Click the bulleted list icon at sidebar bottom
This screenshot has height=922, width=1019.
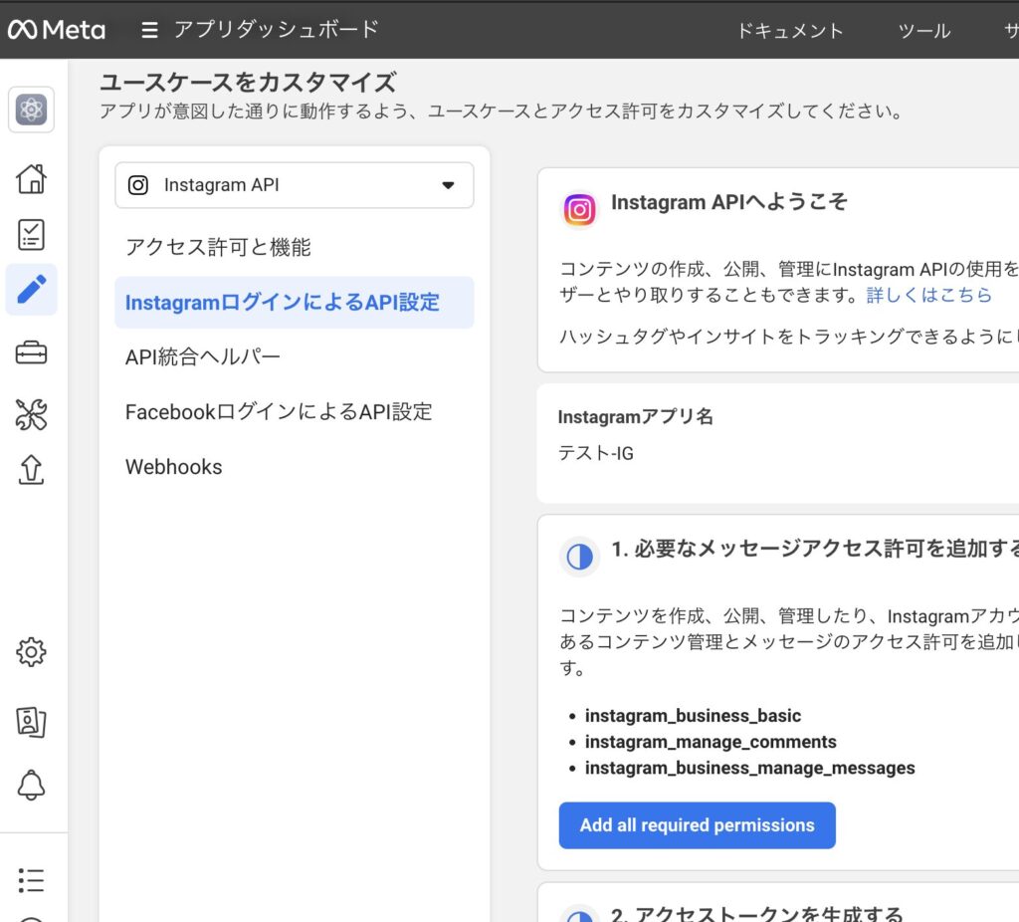32,879
